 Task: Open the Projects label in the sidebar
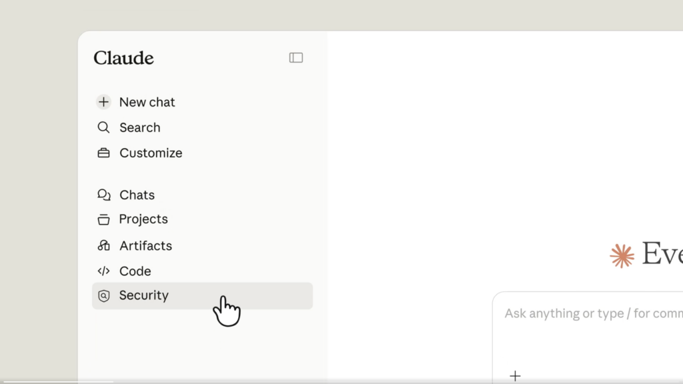pos(143,219)
